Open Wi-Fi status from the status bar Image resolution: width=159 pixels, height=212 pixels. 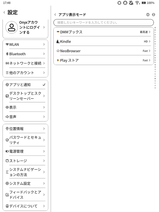[x=137, y=3]
